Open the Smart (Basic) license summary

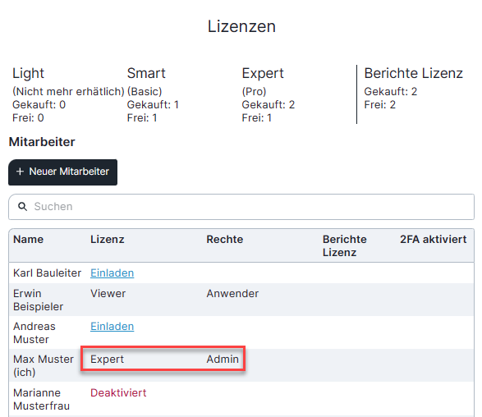[153, 94]
